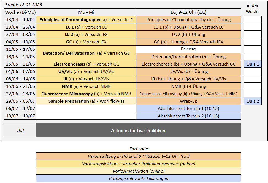Image resolution: width=268 pixels, height=183 pixels.
Task: Click the blue Prüfungsrelevante Leistungen legend swatch
Action: (x=138, y=179)
